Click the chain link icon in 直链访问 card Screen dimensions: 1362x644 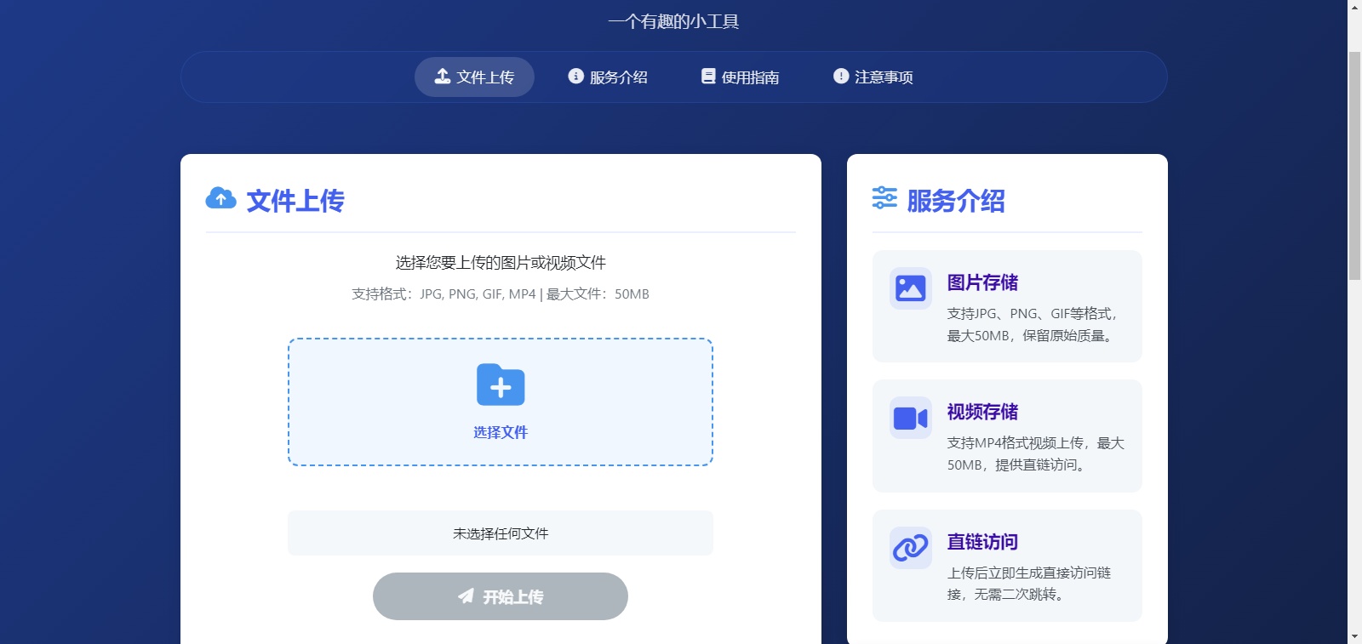pyautogui.click(x=910, y=548)
